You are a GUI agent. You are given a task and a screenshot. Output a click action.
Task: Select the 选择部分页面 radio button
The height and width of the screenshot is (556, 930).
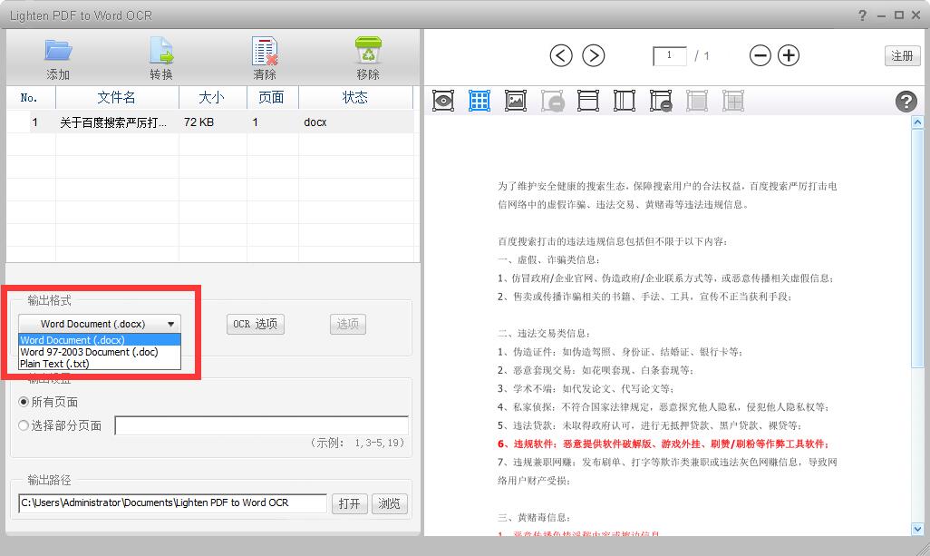click(24, 425)
